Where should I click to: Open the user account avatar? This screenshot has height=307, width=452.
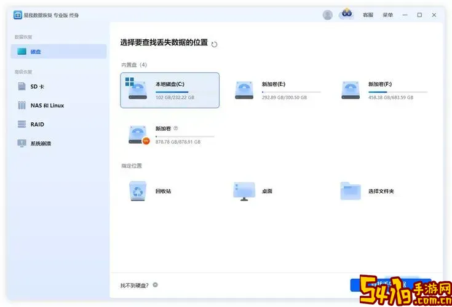327,15
